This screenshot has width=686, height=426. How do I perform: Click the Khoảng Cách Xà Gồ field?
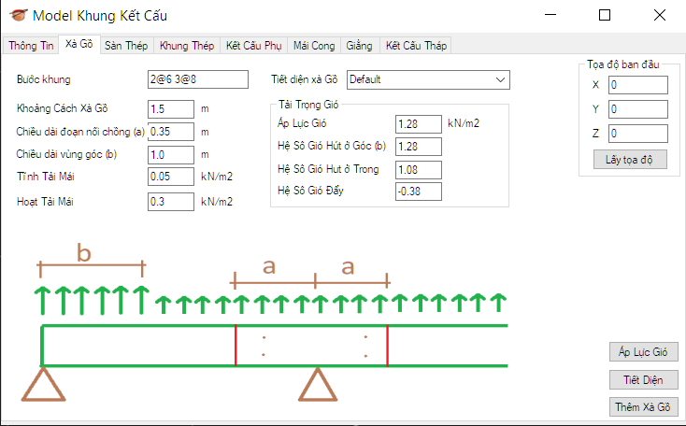(170, 109)
